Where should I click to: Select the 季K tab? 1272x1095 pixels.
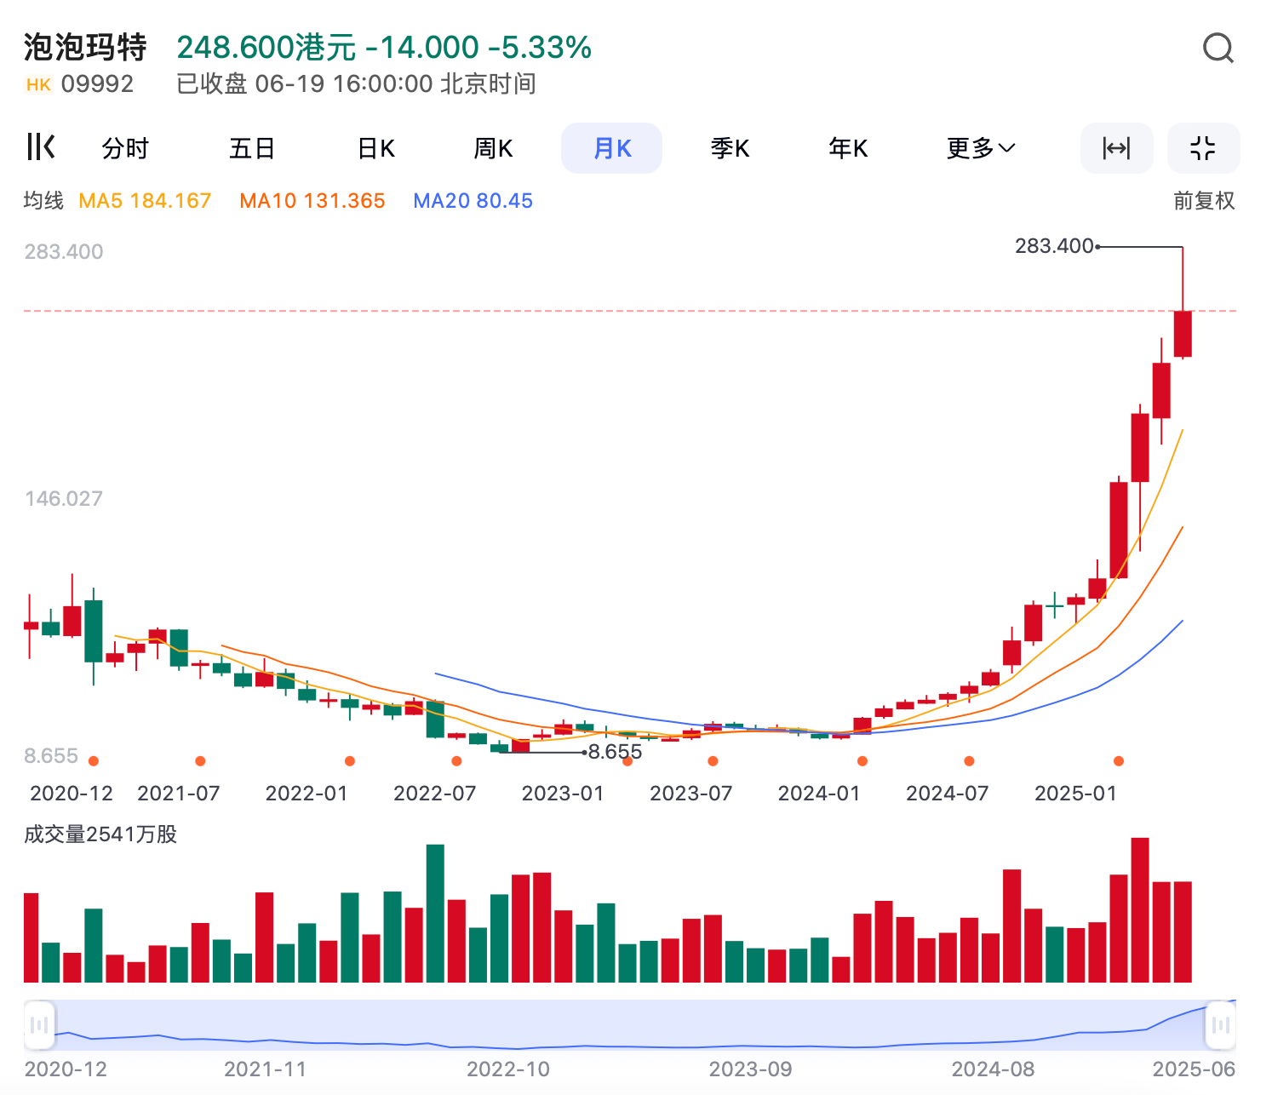(729, 147)
